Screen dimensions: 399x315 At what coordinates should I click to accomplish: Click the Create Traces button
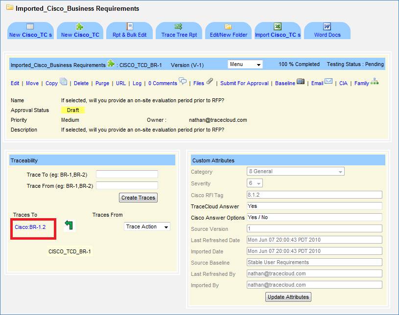click(138, 198)
